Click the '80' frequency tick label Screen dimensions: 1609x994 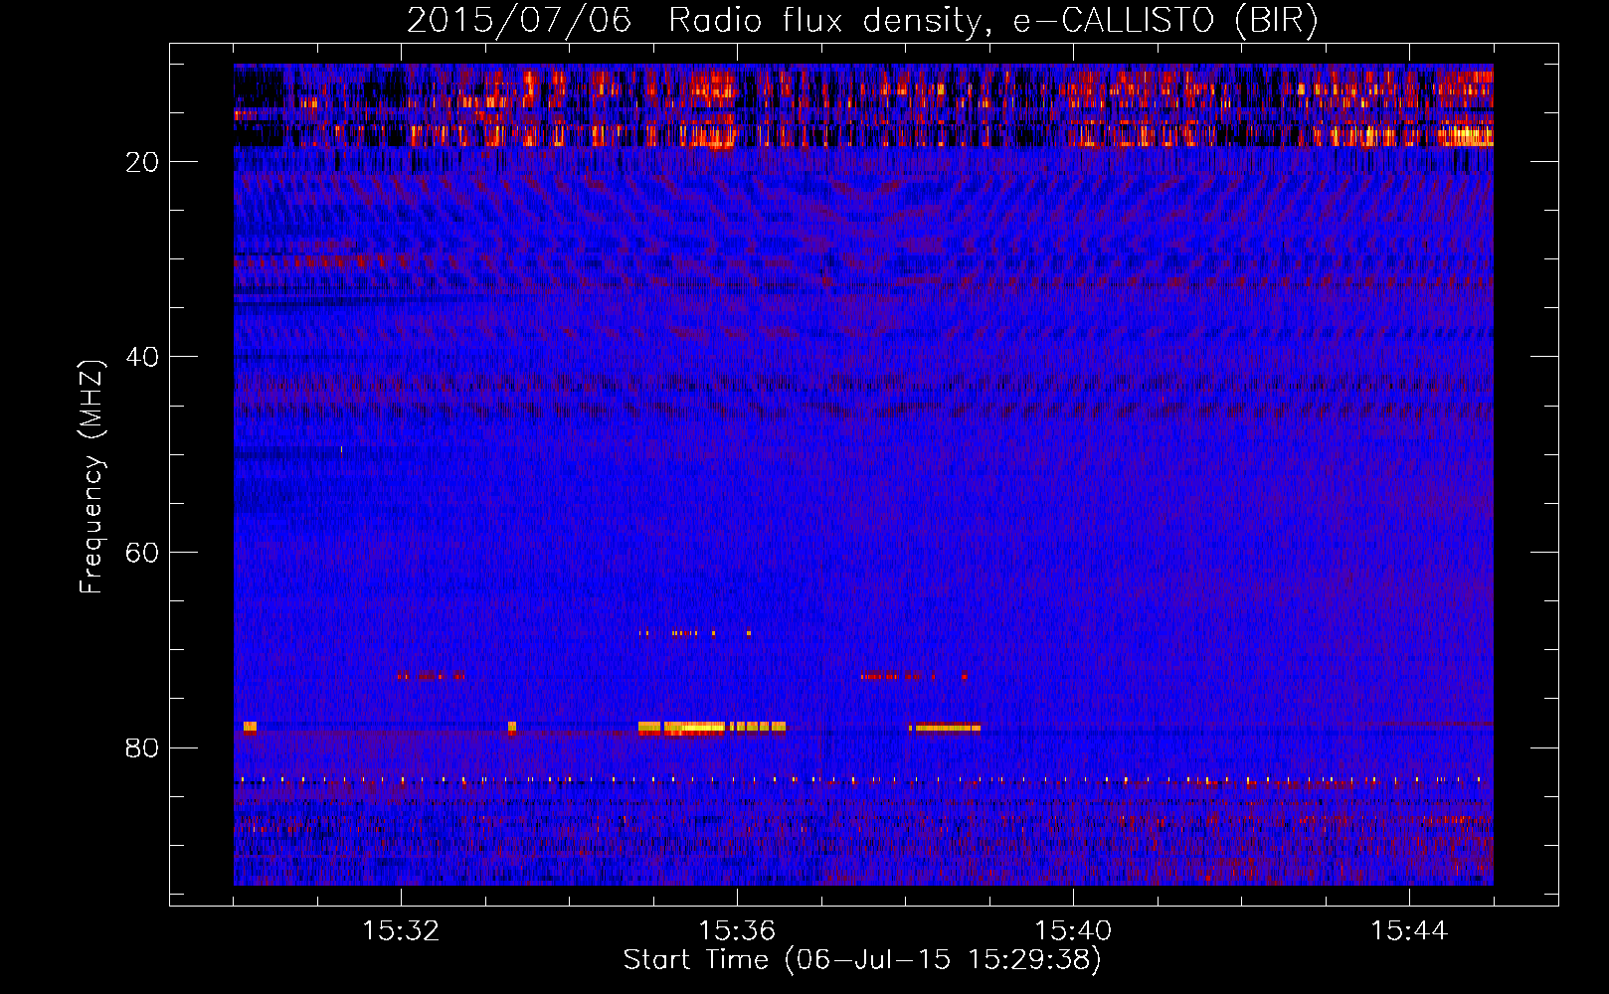point(143,747)
